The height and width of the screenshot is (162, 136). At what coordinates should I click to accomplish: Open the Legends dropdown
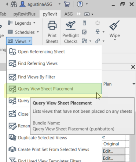click(22, 23)
